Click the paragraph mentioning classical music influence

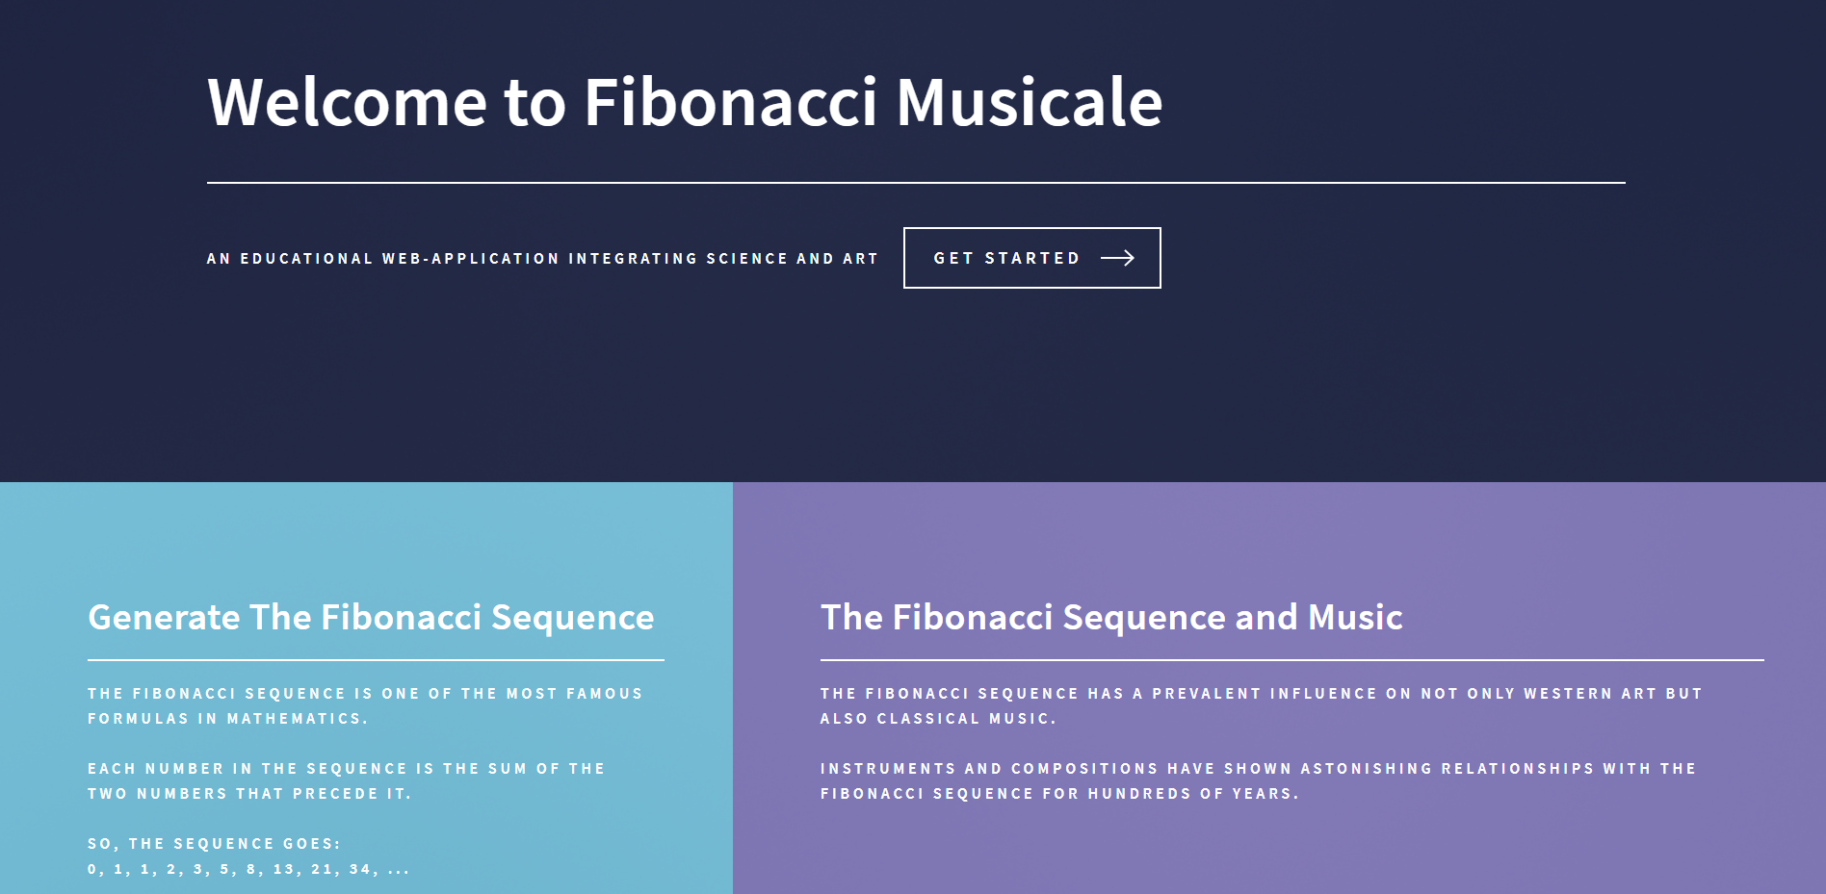point(1261,704)
